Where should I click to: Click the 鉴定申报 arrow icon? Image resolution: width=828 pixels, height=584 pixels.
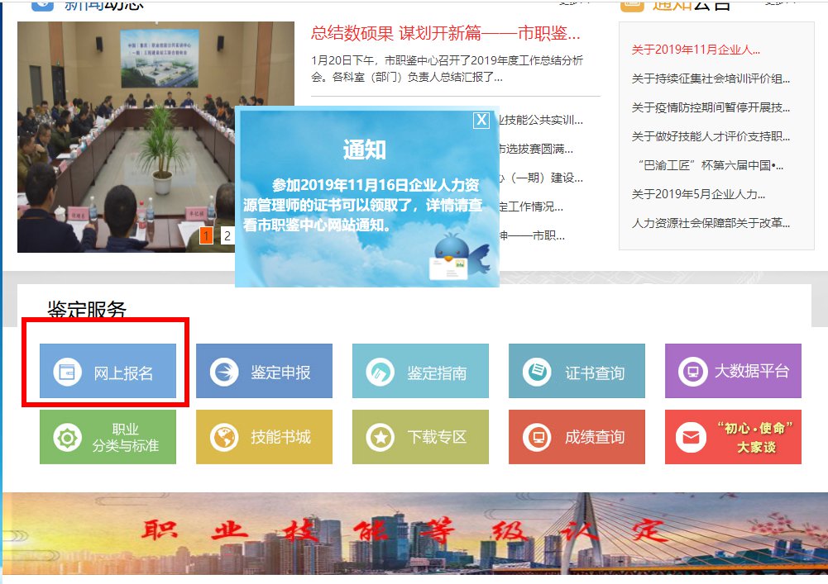click(x=224, y=372)
